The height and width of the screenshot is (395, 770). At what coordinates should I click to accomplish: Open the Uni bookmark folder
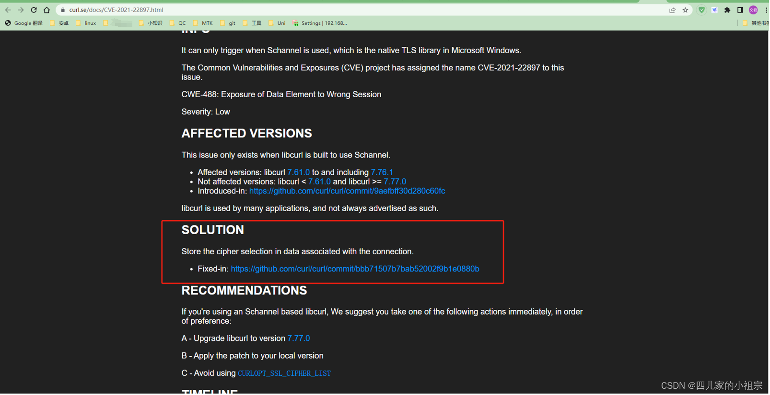(x=277, y=23)
